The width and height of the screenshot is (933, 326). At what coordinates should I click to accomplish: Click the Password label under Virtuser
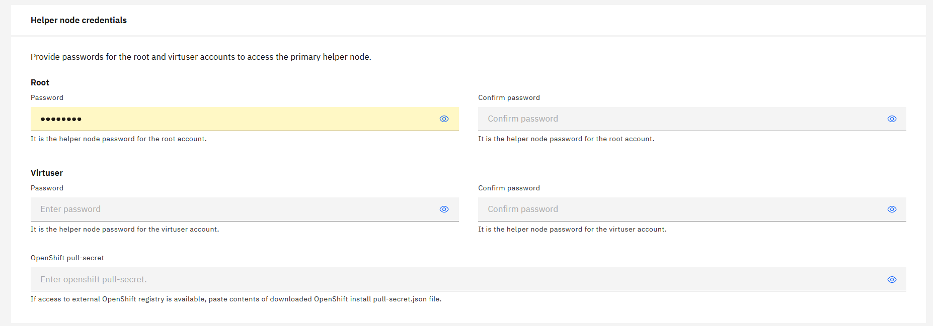tap(47, 188)
